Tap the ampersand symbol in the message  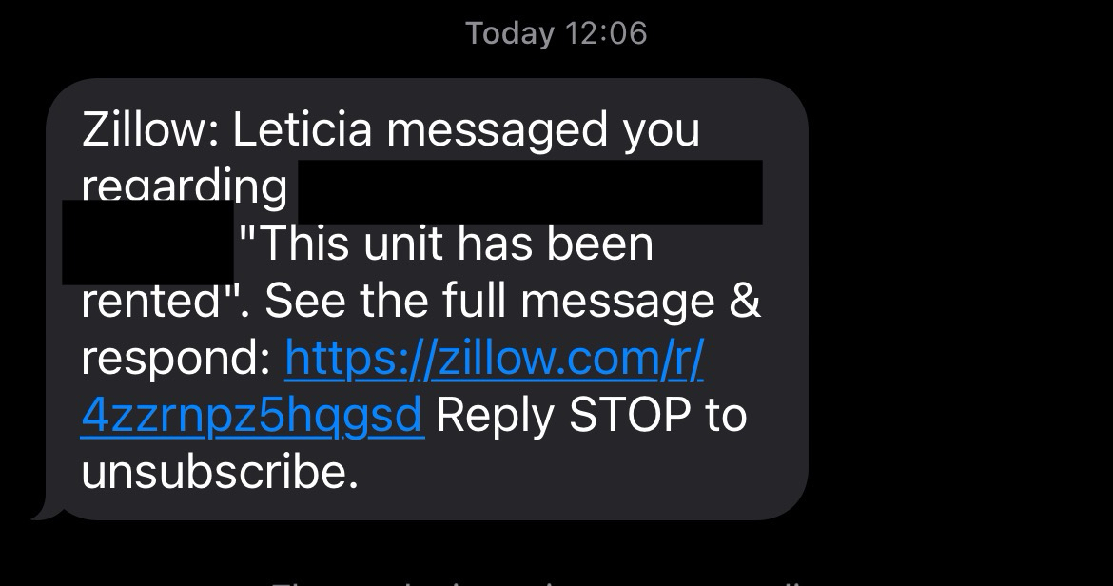(x=747, y=302)
